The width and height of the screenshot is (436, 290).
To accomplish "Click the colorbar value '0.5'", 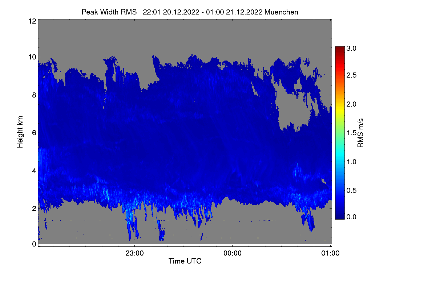I will pos(351,190).
